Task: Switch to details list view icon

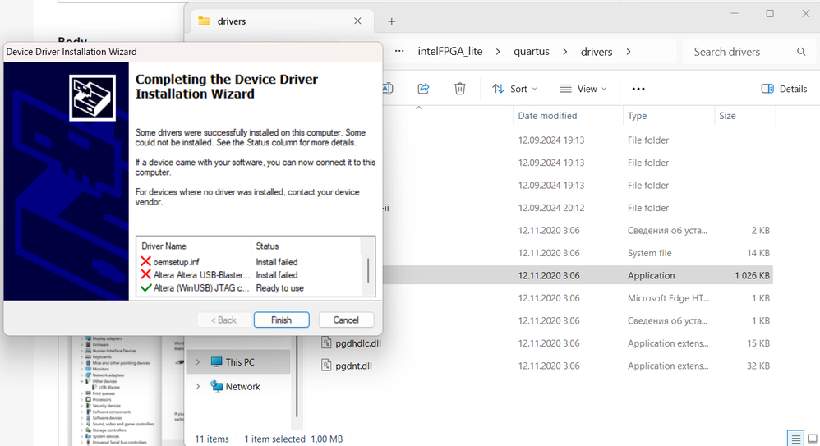Action: (795, 439)
